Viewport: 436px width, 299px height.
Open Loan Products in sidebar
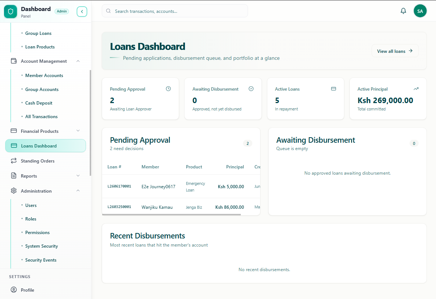[40, 47]
